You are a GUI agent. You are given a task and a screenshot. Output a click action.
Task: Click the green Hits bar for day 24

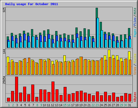(101, 26)
